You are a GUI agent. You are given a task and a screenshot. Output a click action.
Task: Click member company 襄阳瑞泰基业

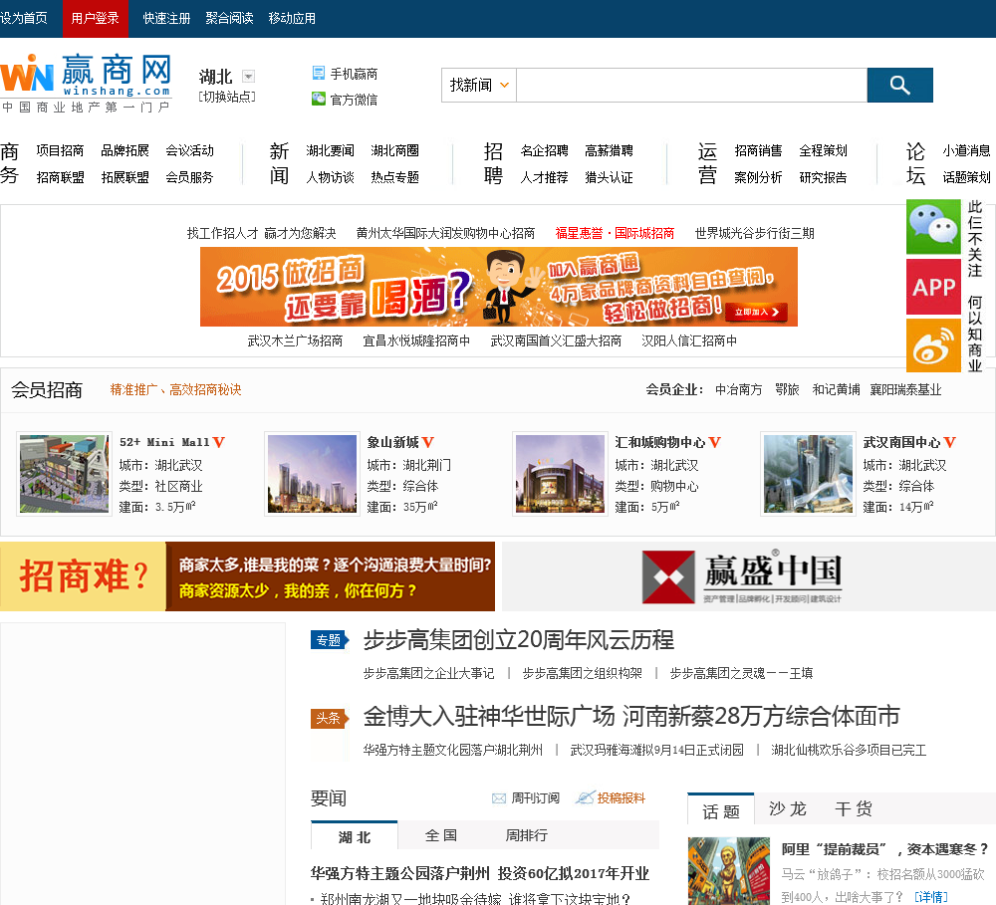point(905,390)
